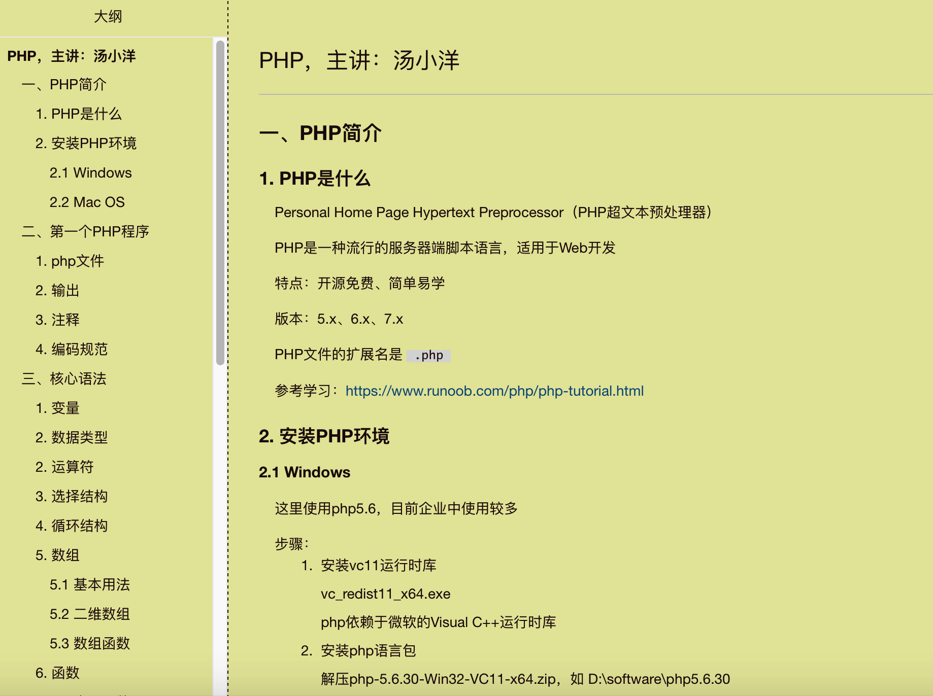Click the '步骤：' label
Viewport: 933px width, 696px height.
pos(292,544)
